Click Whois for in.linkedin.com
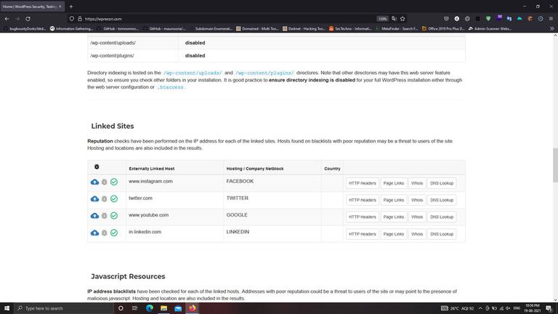 coord(417,234)
